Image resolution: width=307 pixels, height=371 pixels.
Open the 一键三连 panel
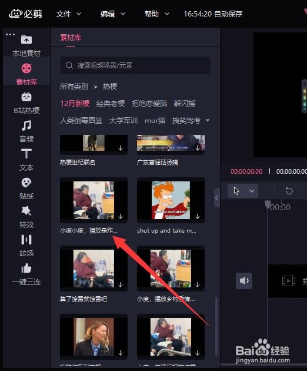point(26,274)
